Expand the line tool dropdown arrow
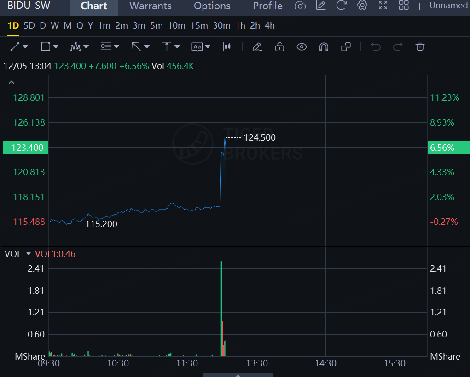Viewport: 470px width, 377px height. tap(25, 47)
